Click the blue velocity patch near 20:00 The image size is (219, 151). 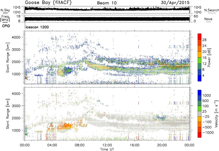coord(161,118)
